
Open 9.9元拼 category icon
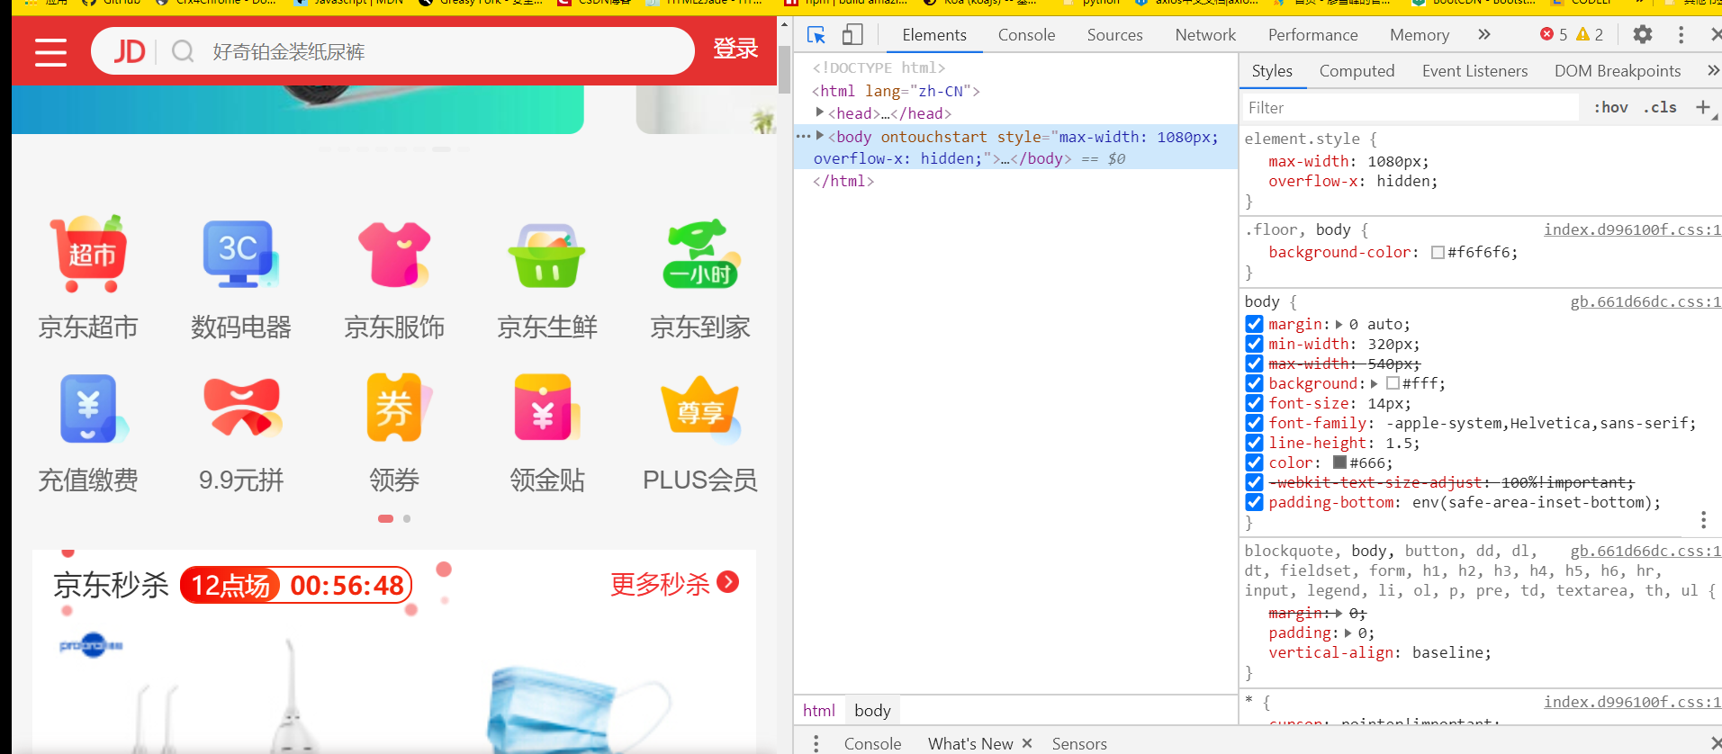[241, 407]
